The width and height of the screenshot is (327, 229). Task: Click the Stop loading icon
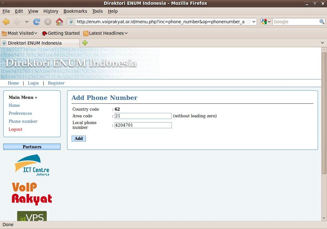(48, 22)
